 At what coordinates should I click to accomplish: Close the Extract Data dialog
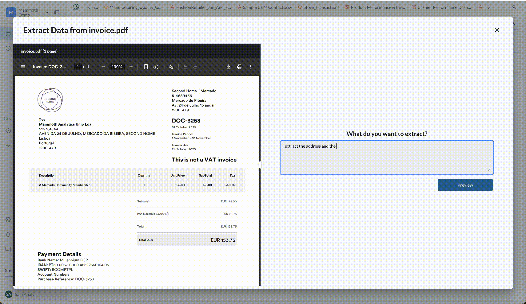tap(497, 30)
